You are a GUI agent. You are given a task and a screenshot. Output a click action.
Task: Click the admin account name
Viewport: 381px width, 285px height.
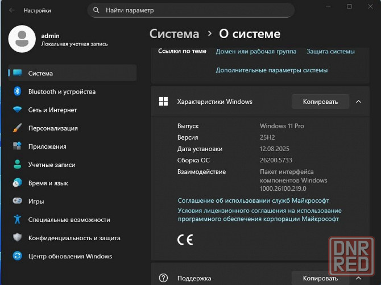tap(50, 36)
